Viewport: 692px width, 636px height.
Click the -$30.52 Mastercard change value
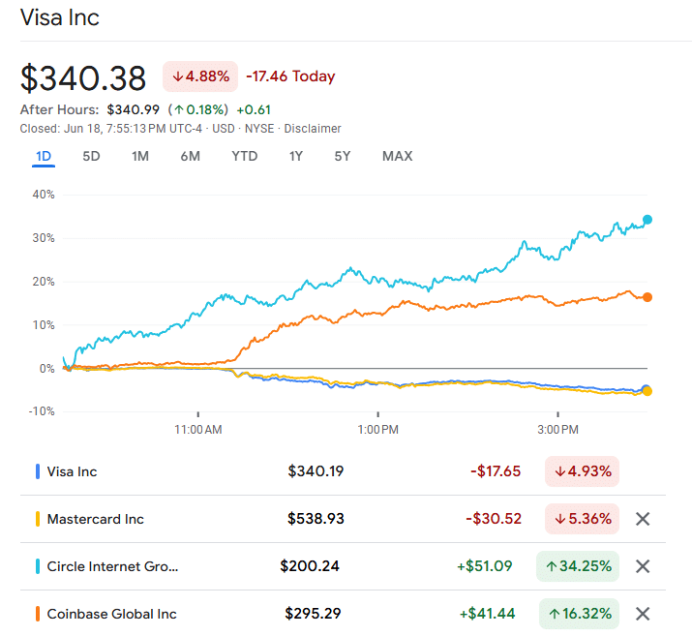coord(494,519)
